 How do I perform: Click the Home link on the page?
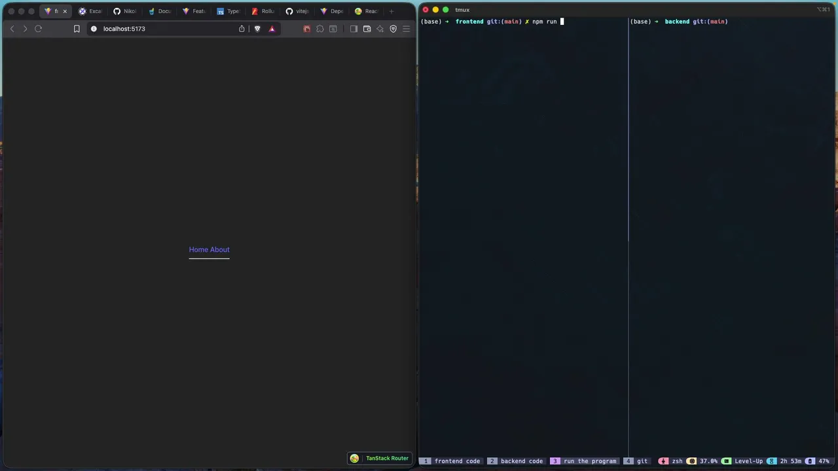198,249
